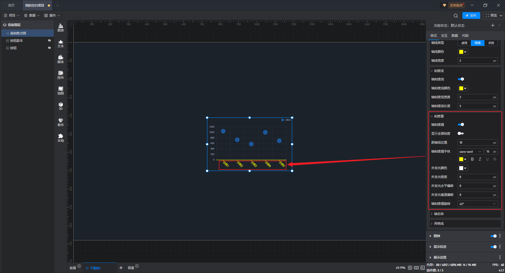Open the 轴刻度值旋转 45° dropdown
505x273 pixels.
point(478,204)
